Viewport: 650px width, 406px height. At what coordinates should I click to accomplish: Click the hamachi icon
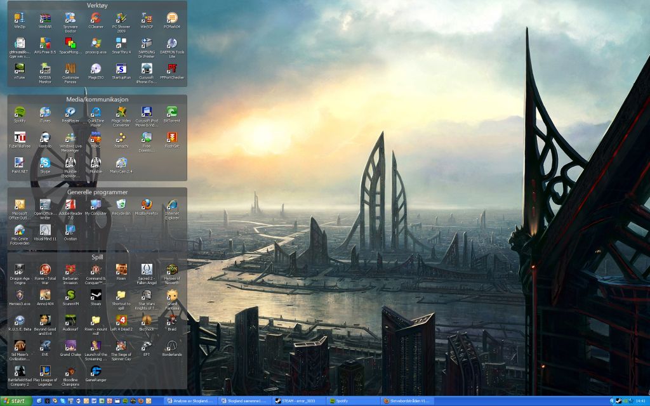pyautogui.click(x=121, y=140)
